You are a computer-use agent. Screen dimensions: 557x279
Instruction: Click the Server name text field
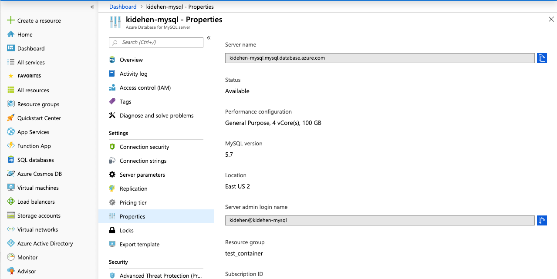point(380,58)
